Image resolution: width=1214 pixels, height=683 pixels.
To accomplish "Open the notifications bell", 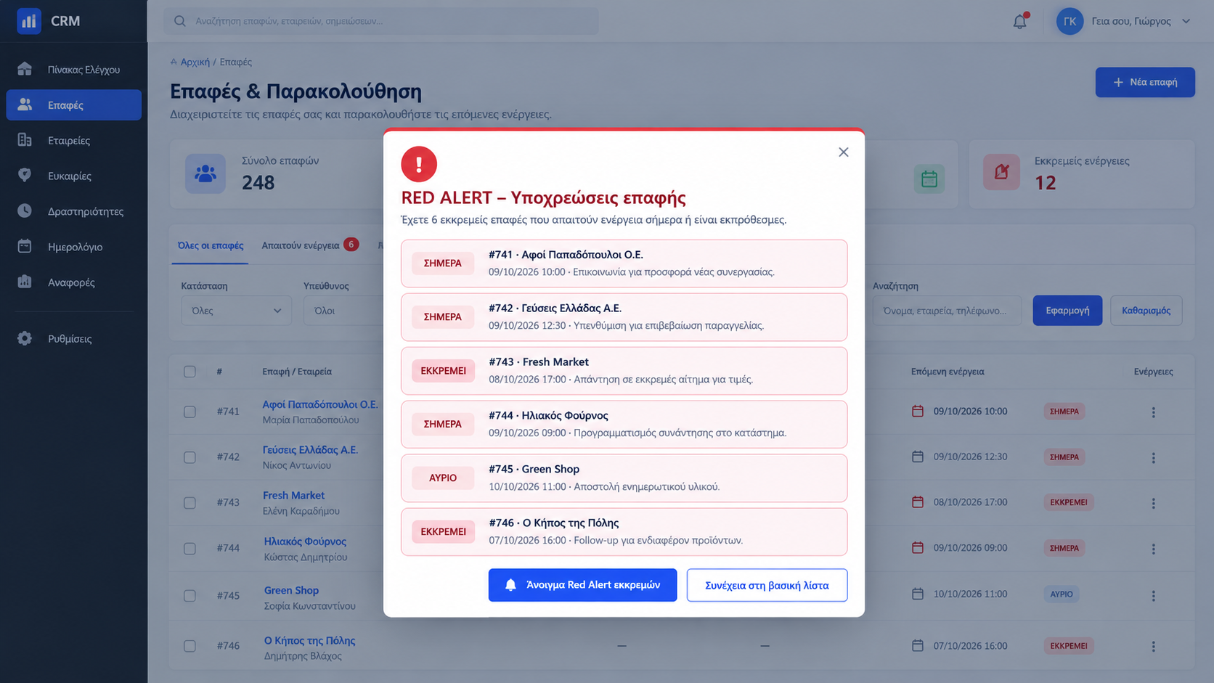I will [1020, 22].
